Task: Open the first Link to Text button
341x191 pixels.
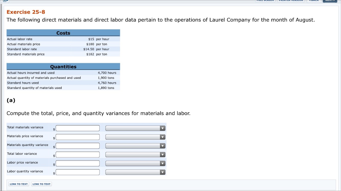Action: tap(19, 184)
